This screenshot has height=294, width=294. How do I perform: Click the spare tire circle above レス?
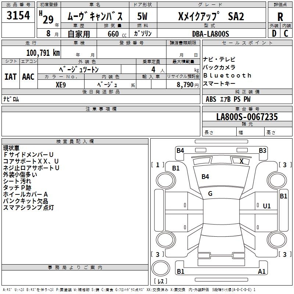pyautogui.click(x=161, y=268)
